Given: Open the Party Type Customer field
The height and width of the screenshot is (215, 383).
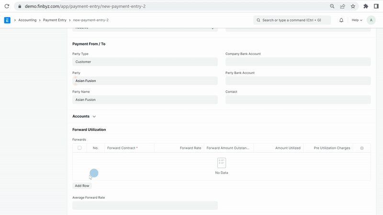Looking at the screenshot, I should coord(145,62).
